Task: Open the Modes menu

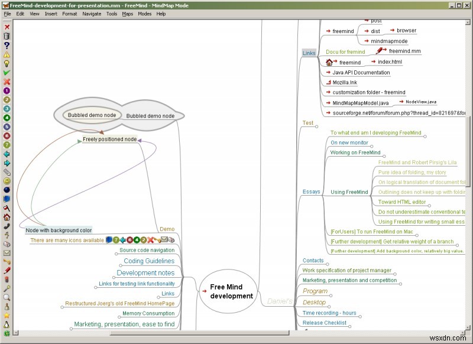Action: 144,14
